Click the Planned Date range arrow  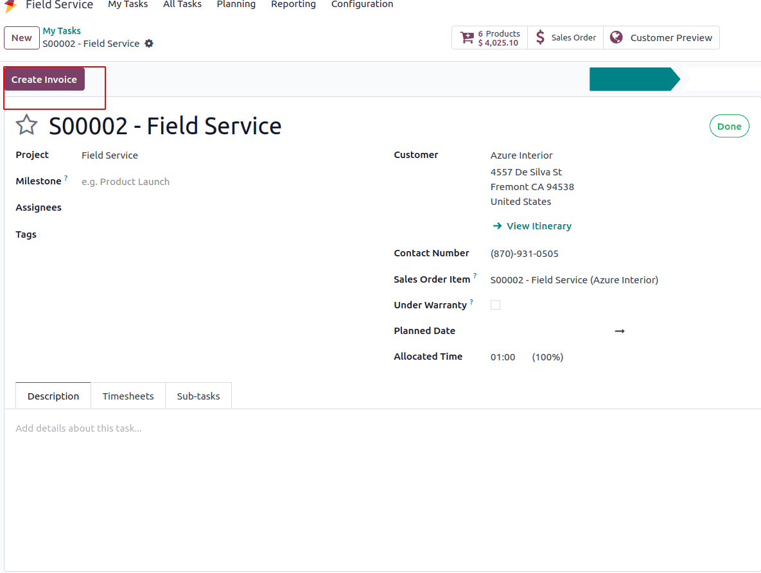620,331
